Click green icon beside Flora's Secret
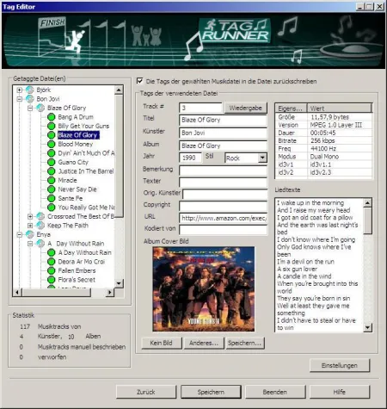 52,280
